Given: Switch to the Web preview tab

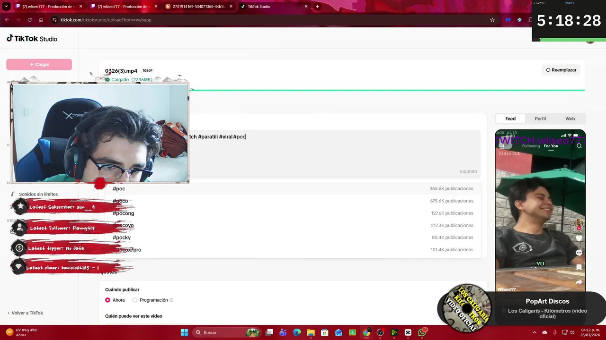Looking at the screenshot, I should pyautogui.click(x=570, y=119).
